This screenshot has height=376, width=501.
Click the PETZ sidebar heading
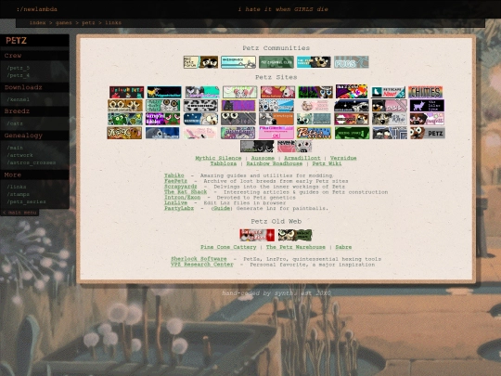click(16, 41)
